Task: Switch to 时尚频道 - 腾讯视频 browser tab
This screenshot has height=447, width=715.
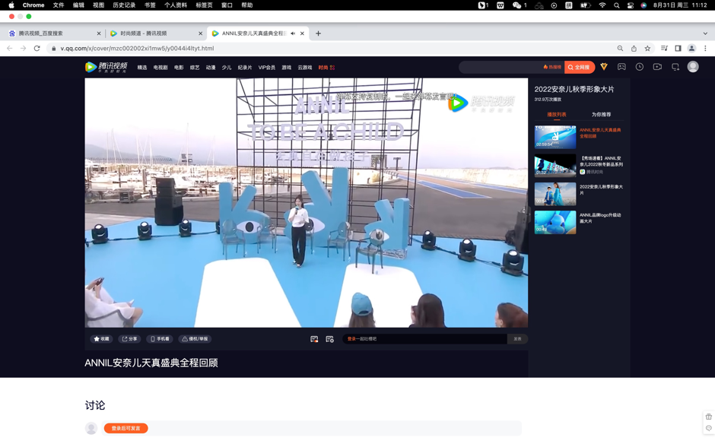Action: click(x=156, y=33)
